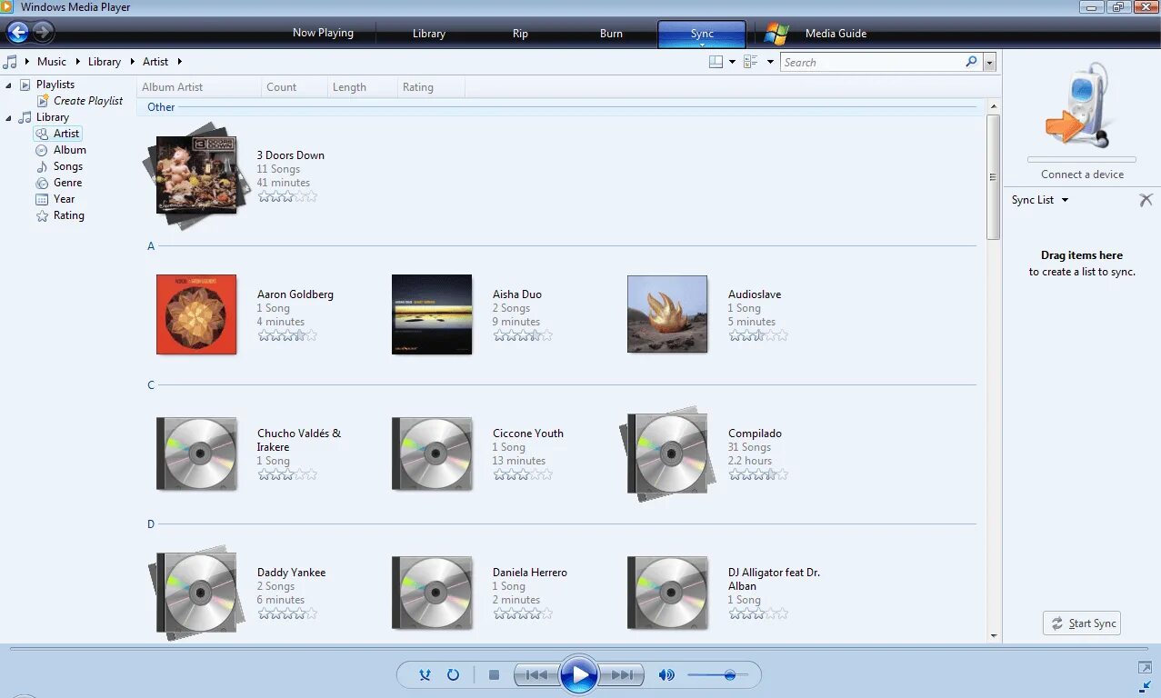The height and width of the screenshot is (698, 1161).
Task: Click the Music breadcrumb link
Action: 51,62
